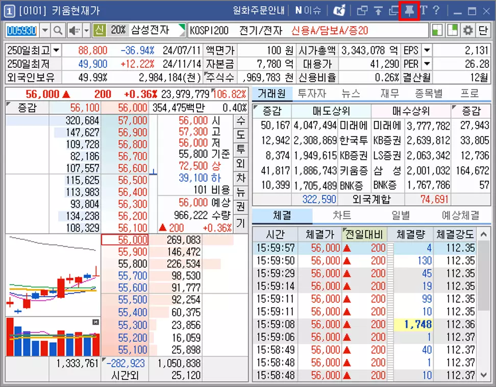Open the 250일최고 period dropdown
This screenshot has height=387, width=496.
coord(56,50)
